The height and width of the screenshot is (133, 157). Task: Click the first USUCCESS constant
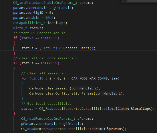(49, 38)
